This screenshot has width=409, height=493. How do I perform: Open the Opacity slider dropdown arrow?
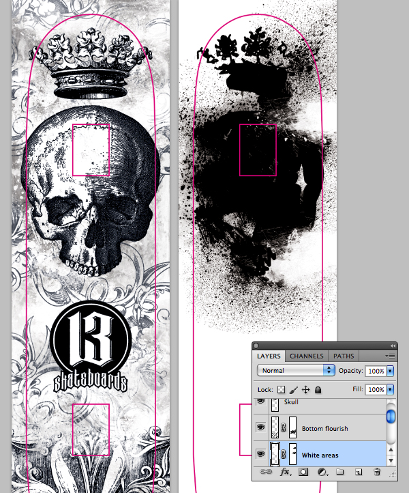pyautogui.click(x=390, y=371)
